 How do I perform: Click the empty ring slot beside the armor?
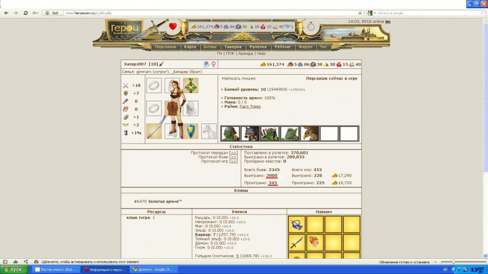click(x=154, y=108)
